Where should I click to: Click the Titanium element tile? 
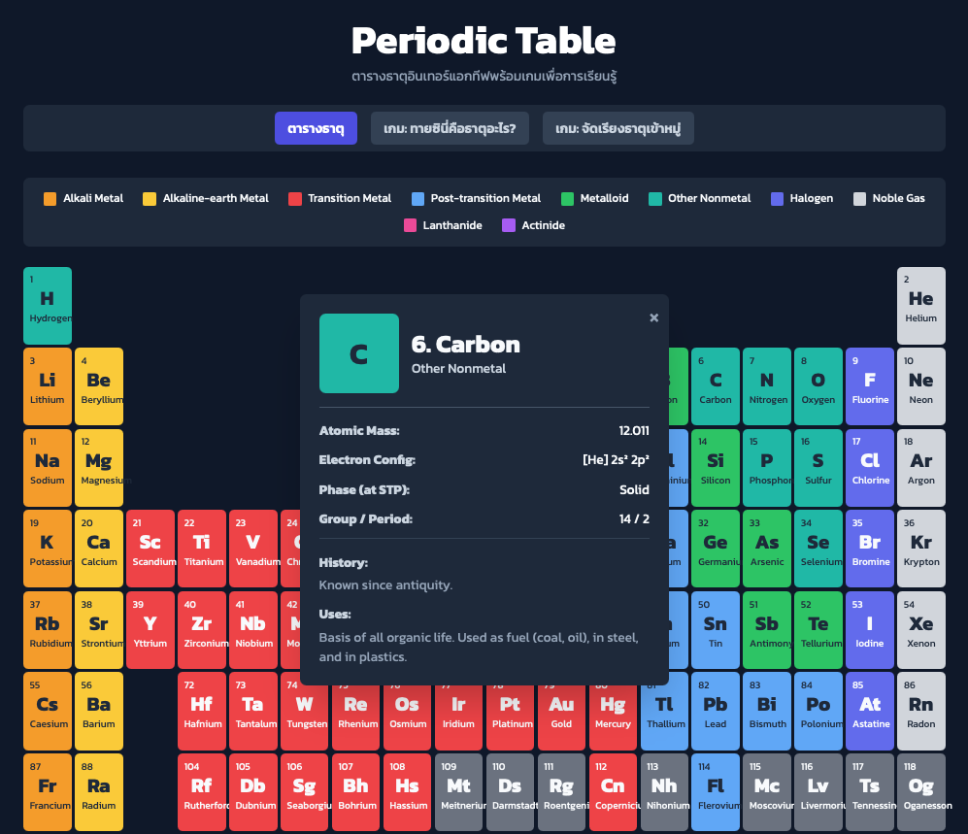coord(202,548)
